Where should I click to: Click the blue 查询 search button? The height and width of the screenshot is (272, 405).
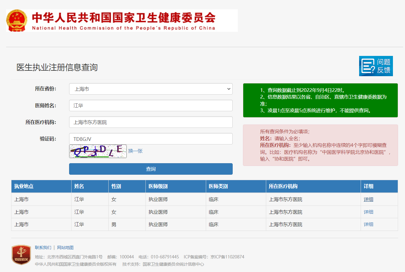tap(151, 169)
